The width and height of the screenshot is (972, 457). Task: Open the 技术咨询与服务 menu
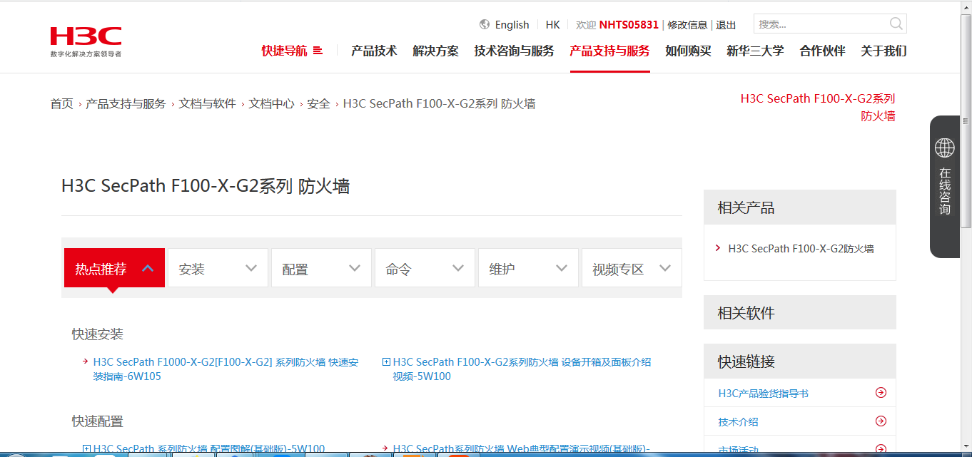(514, 51)
